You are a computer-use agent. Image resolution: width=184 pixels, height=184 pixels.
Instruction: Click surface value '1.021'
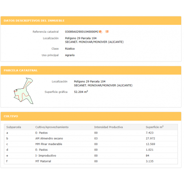click(x=149, y=150)
